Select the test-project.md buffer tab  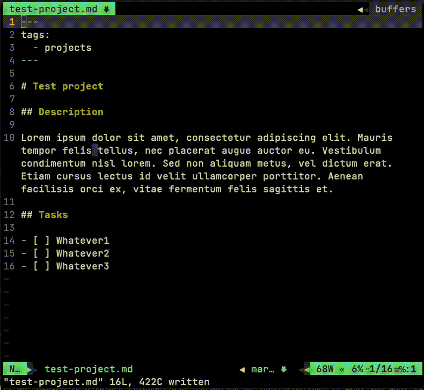point(59,9)
